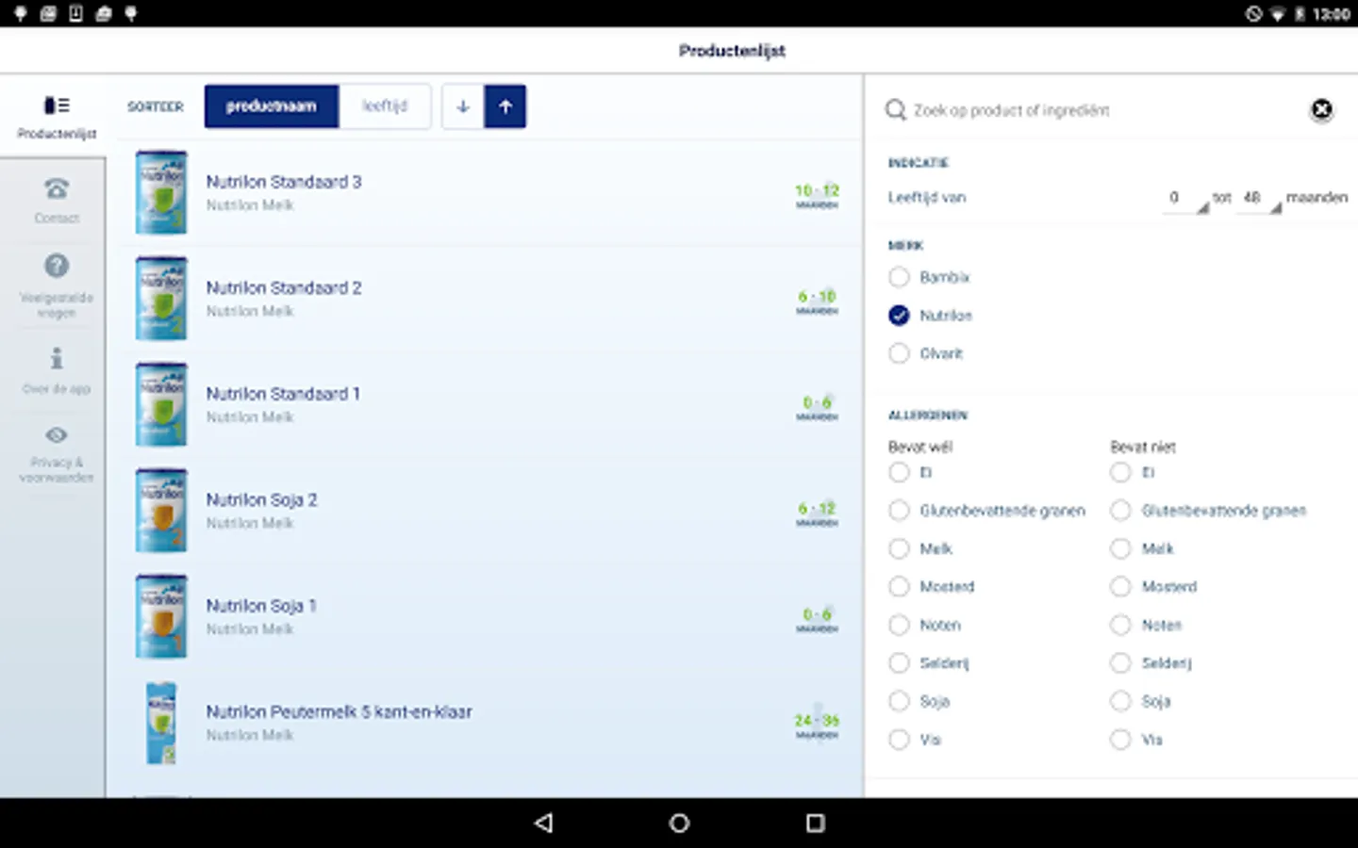Open Nutrilon Soja 2 product thumbnail
The height and width of the screenshot is (848, 1358).
161,510
